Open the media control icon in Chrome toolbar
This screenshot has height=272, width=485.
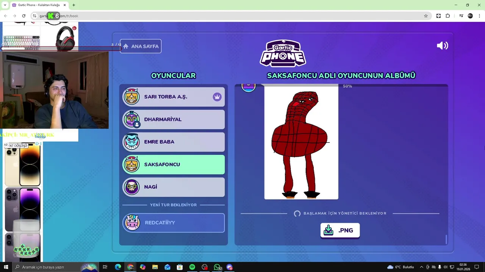tap(461, 16)
